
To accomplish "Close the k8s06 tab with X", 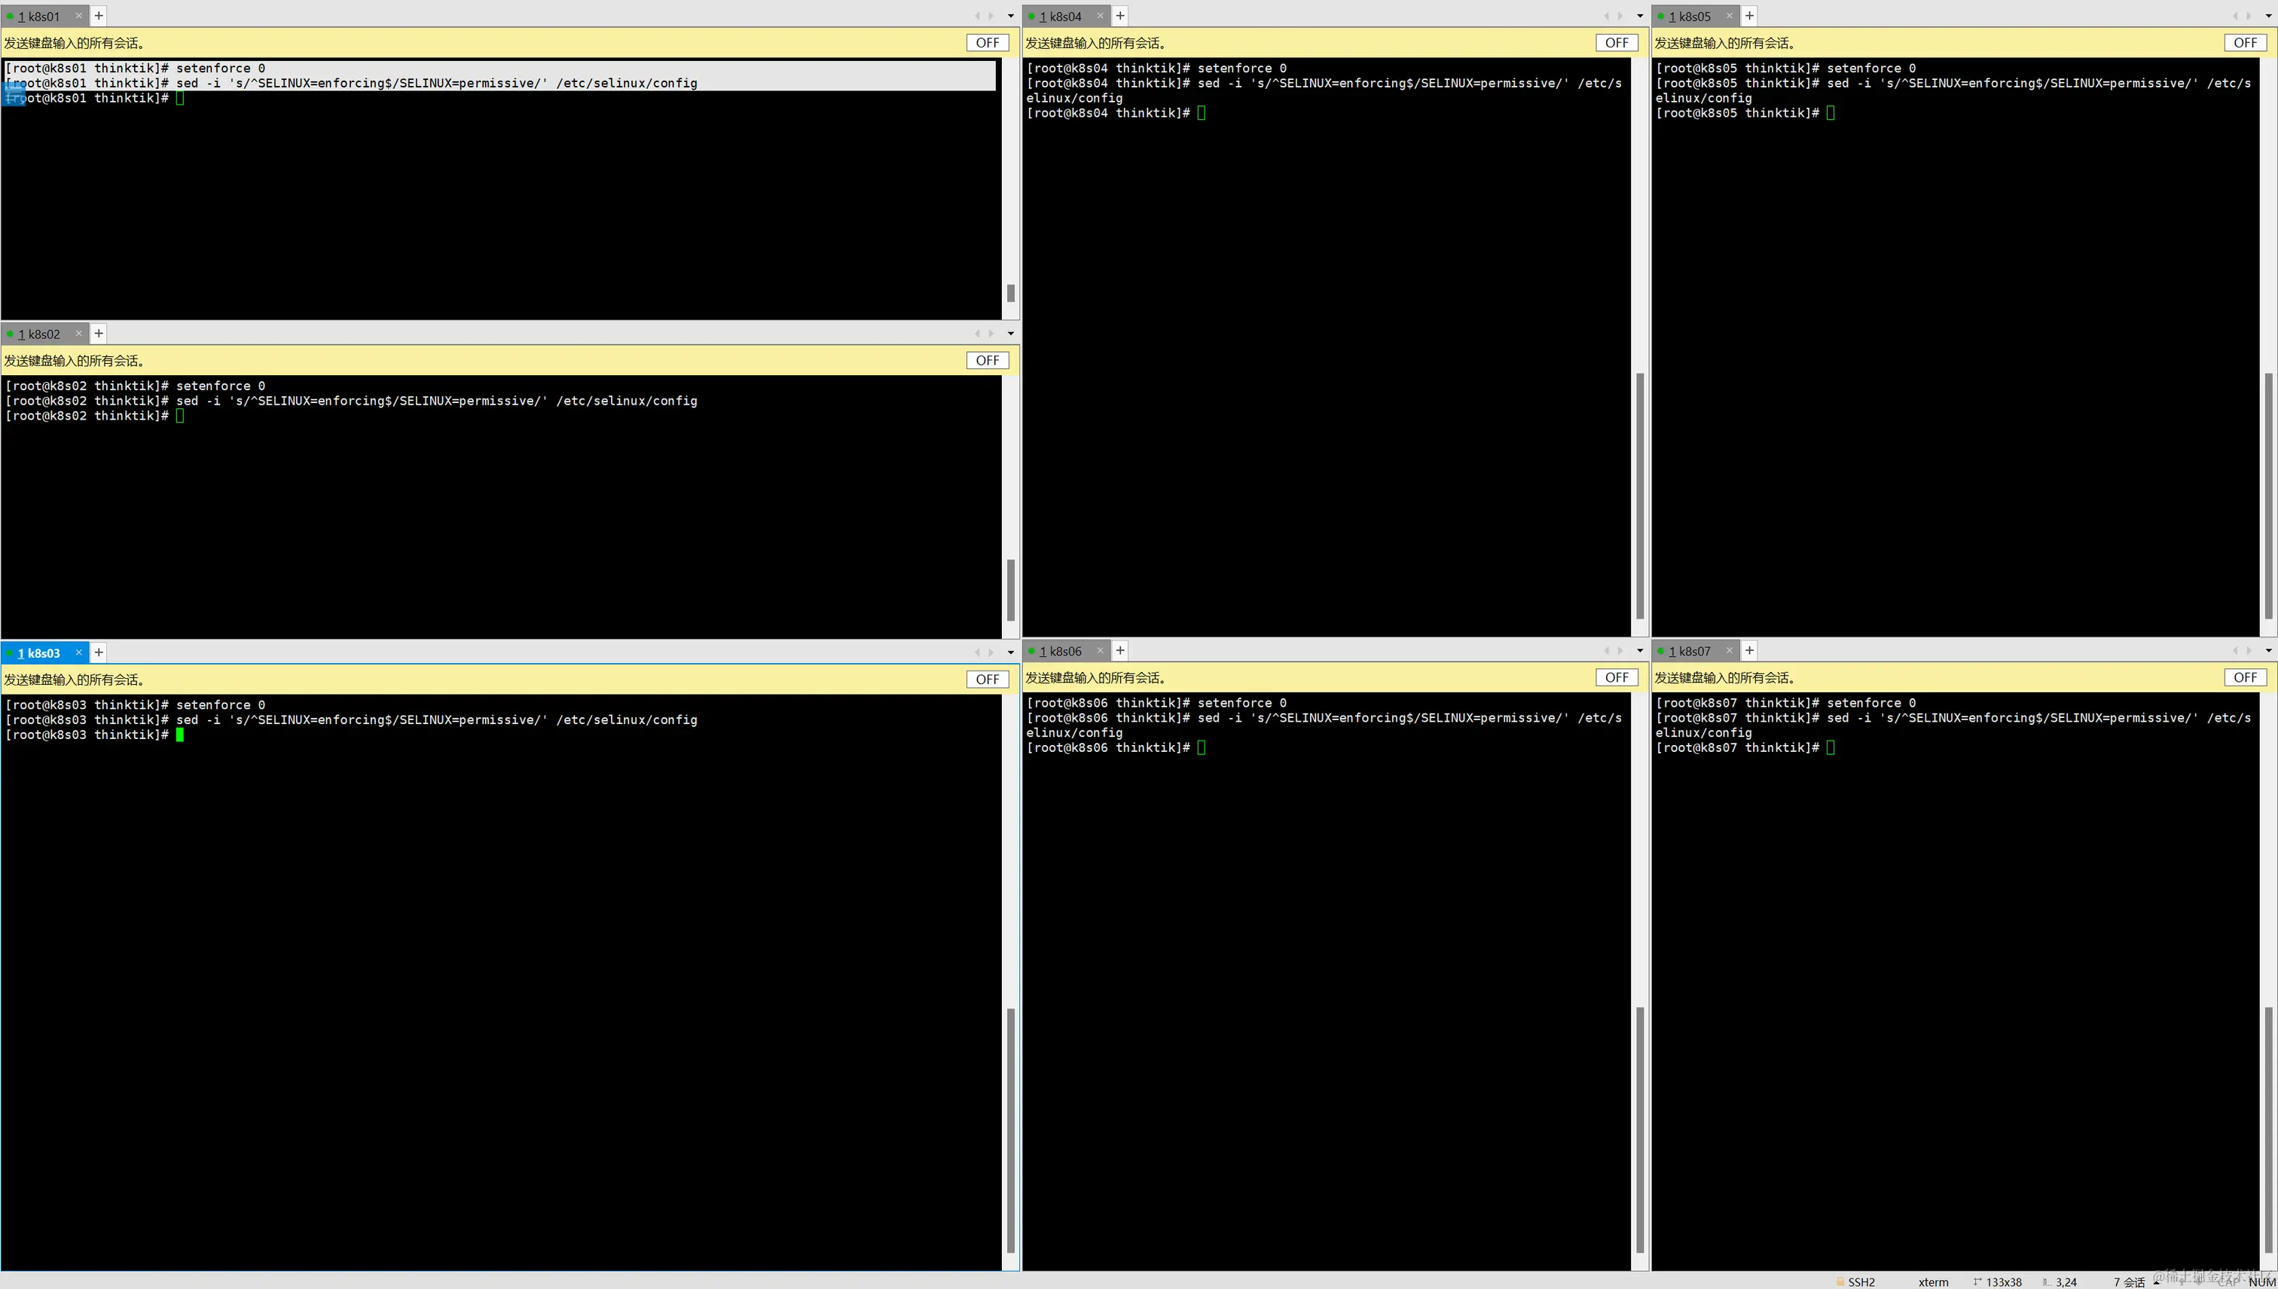I will [x=1100, y=651].
